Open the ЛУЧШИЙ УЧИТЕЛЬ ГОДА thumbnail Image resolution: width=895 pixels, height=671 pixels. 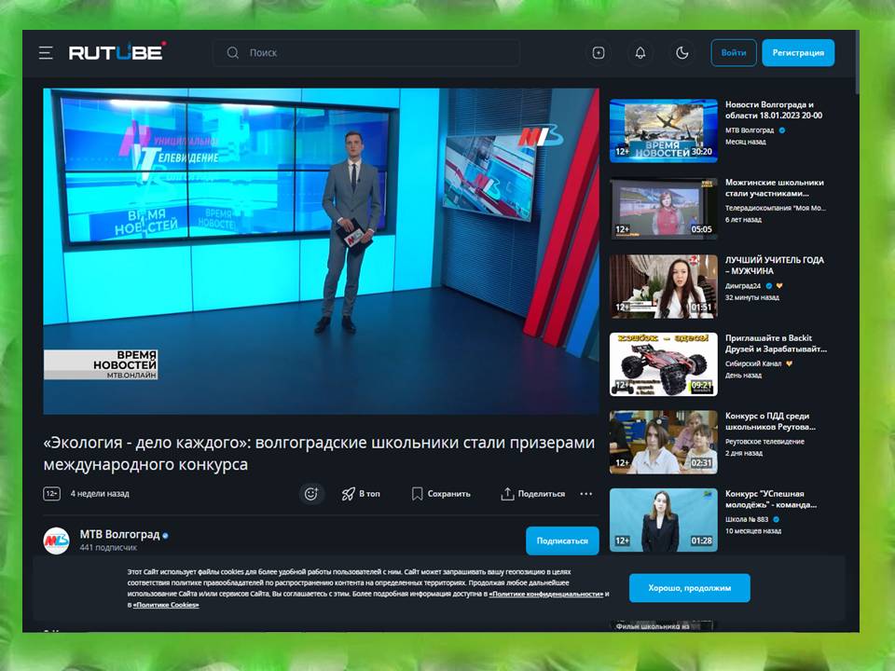(x=663, y=286)
